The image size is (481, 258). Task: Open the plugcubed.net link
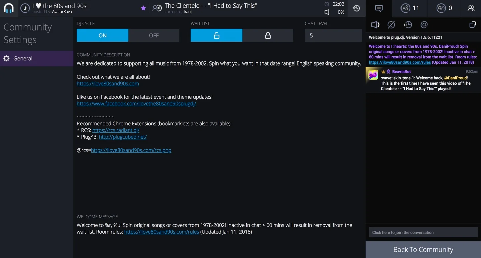[x=123, y=137]
